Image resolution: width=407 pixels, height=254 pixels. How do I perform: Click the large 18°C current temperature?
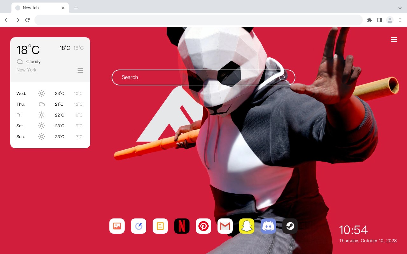(x=28, y=50)
